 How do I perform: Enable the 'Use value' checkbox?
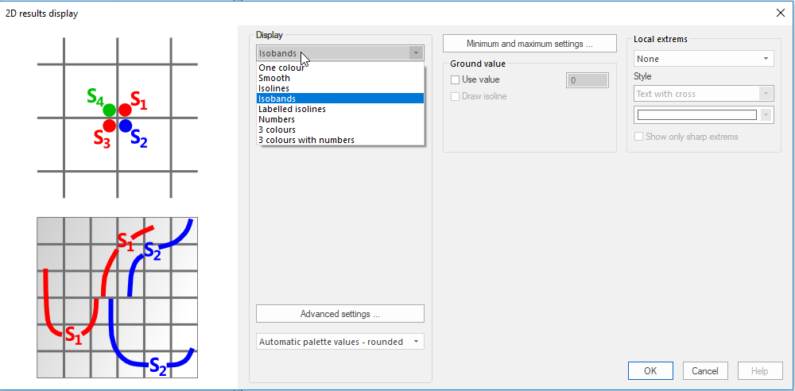coord(455,79)
